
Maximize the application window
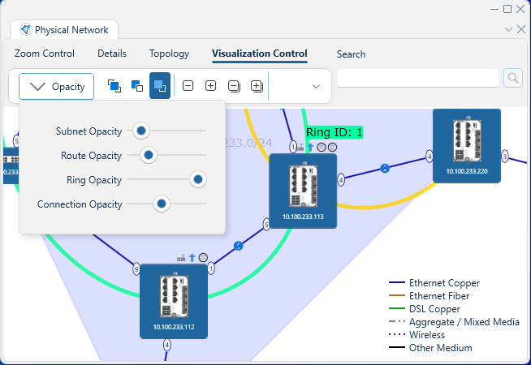coord(507,9)
